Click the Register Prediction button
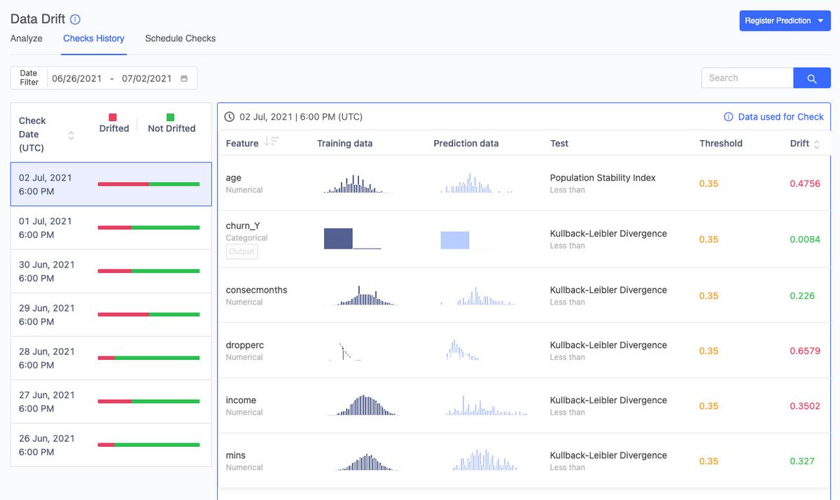Screen dimensions: 840x500 pyautogui.click(x=778, y=20)
